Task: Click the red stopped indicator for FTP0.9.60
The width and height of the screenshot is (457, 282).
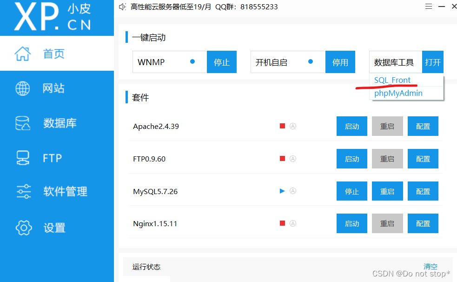Action: click(x=282, y=159)
